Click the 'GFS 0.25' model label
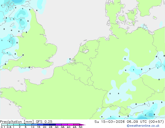The height and width of the screenshot is (128, 165). point(44,122)
